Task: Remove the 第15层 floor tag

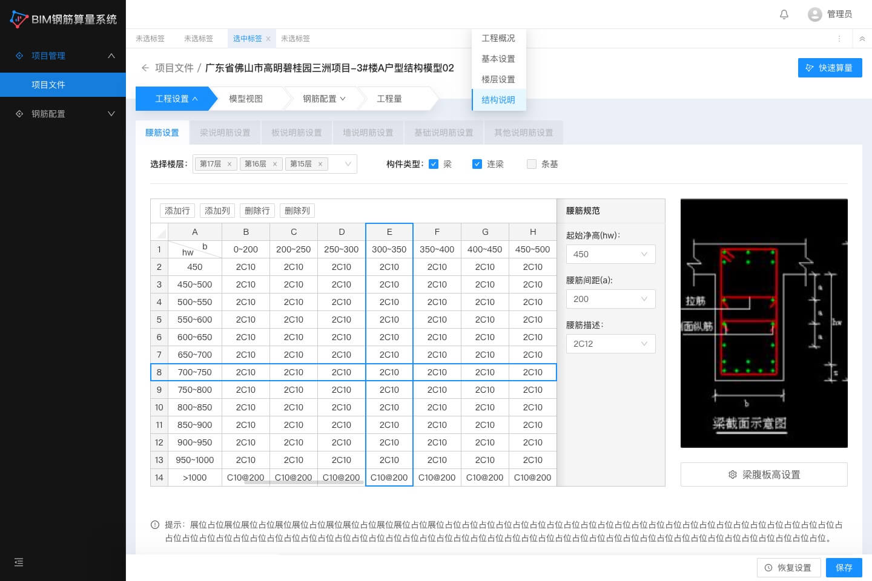Action: click(320, 164)
